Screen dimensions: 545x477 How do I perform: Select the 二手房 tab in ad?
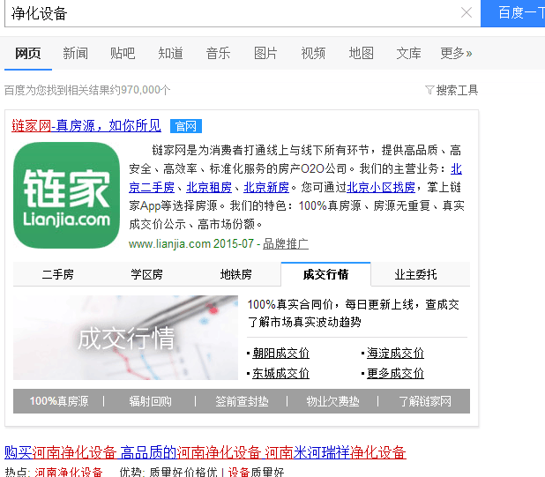point(57,274)
